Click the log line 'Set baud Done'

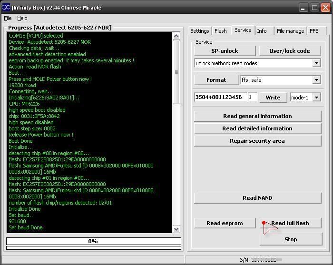tap(26, 227)
